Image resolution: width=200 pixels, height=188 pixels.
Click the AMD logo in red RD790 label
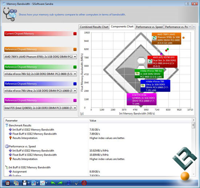(x=150, y=62)
